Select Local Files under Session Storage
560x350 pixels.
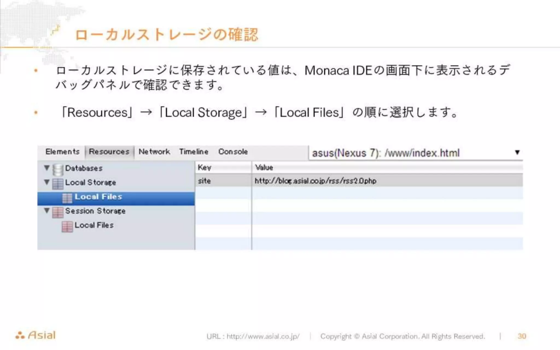[x=94, y=225]
